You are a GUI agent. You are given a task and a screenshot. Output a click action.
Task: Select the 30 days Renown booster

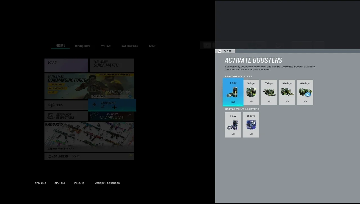(287, 92)
